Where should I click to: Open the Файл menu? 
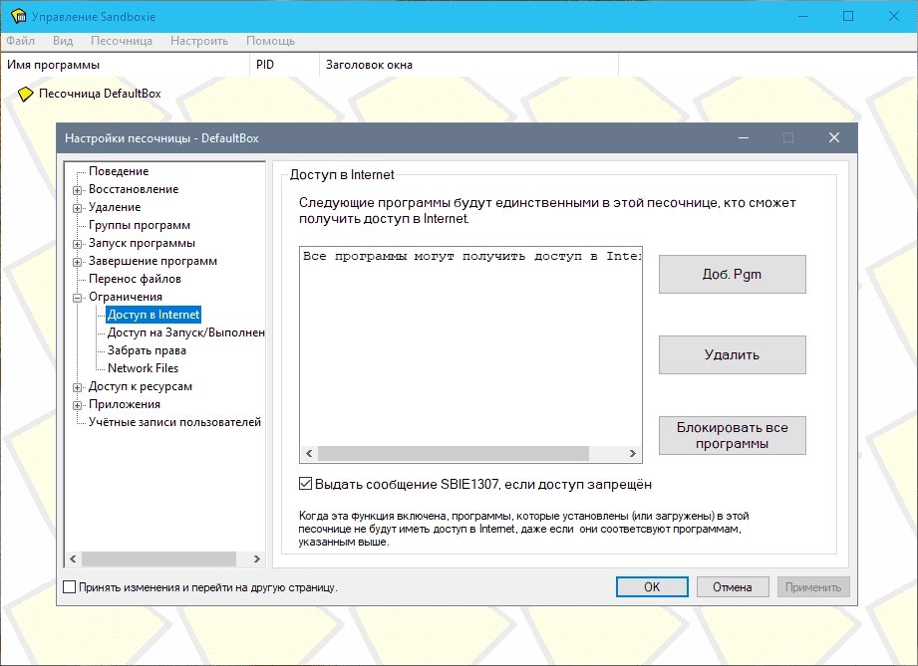coord(21,41)
